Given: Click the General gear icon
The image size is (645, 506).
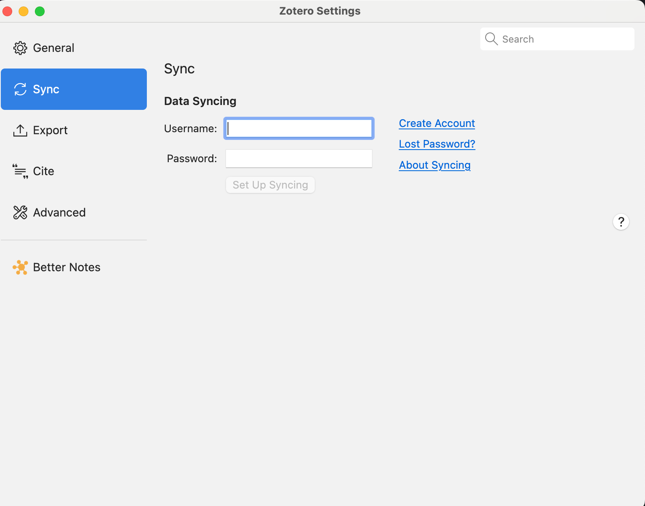Looking at the screenshot, I should click(20, 48).
